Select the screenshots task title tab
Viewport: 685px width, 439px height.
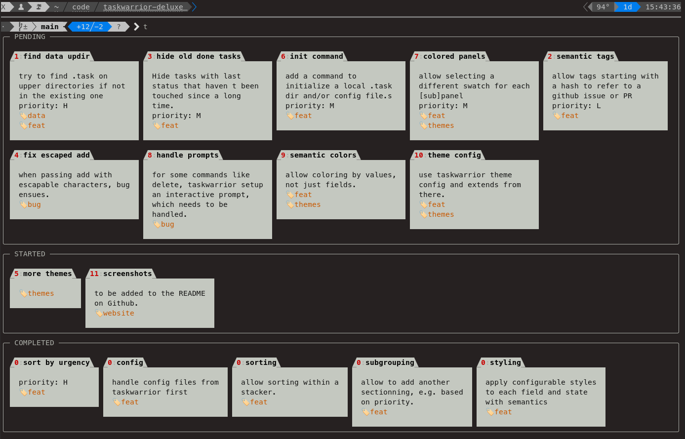point(121,274)
